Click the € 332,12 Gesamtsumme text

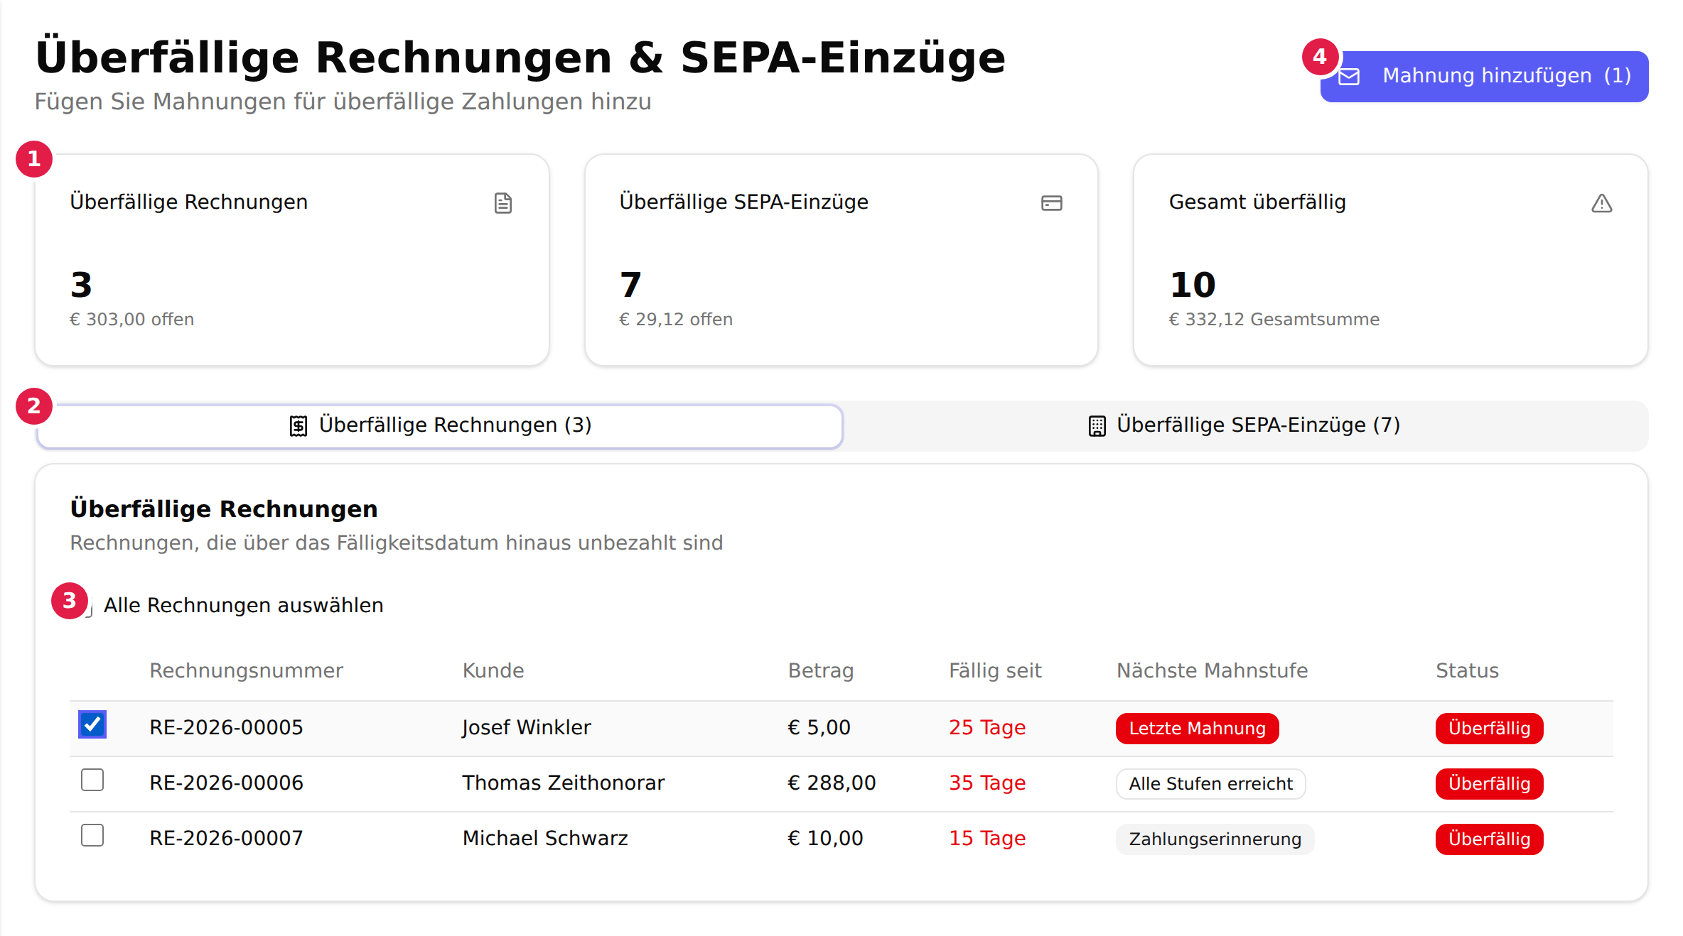click(x=1274, y=320)
